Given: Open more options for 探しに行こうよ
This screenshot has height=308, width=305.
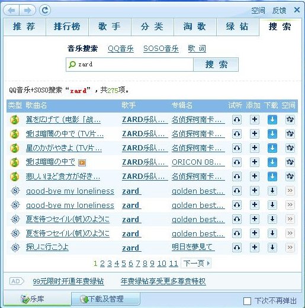Looking at the screenshot, I should [x=290, y=248].
